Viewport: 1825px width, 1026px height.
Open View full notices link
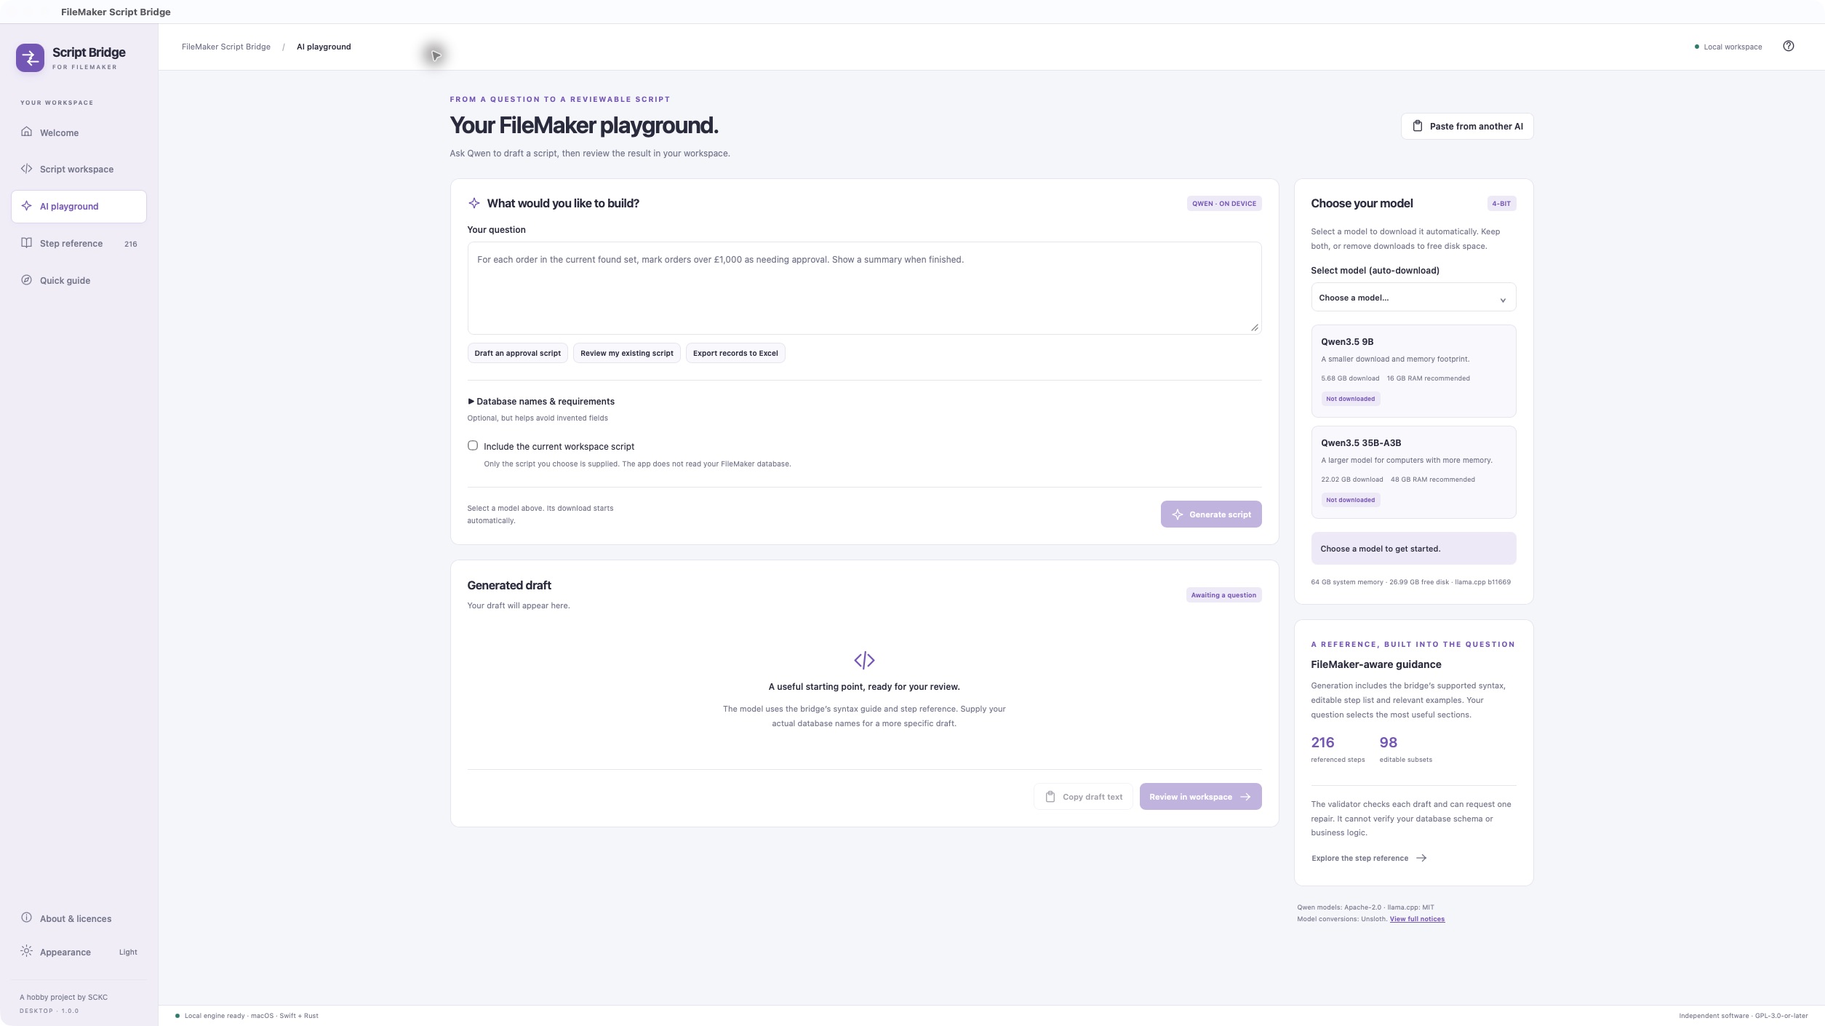point(1417,919)
